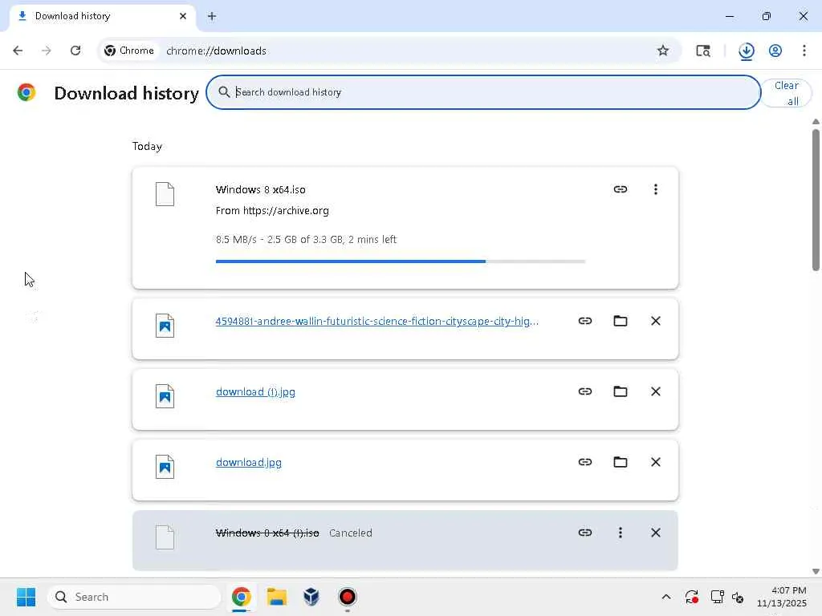Open more actions for canceled Windows 8 x64 (1).iso
The height and width of the screenshot is (616, 822).
click(x=621, y=533)
